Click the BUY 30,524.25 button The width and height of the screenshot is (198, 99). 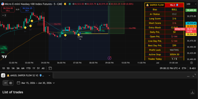point(27,9)
